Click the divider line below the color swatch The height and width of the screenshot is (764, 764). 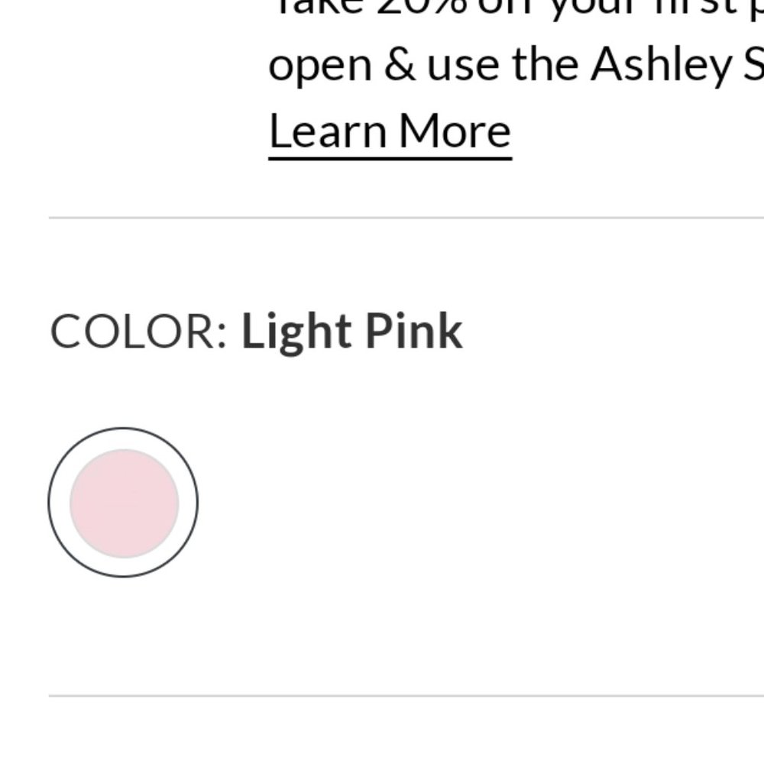tap(405, 695)
